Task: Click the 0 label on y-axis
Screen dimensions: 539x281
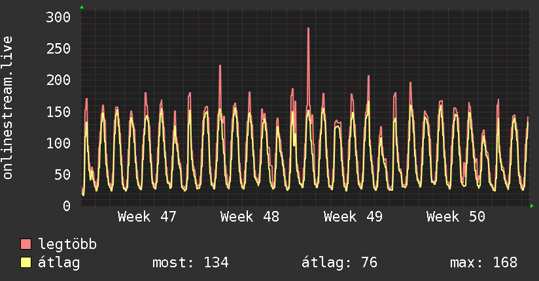Action: coord(65,206)
